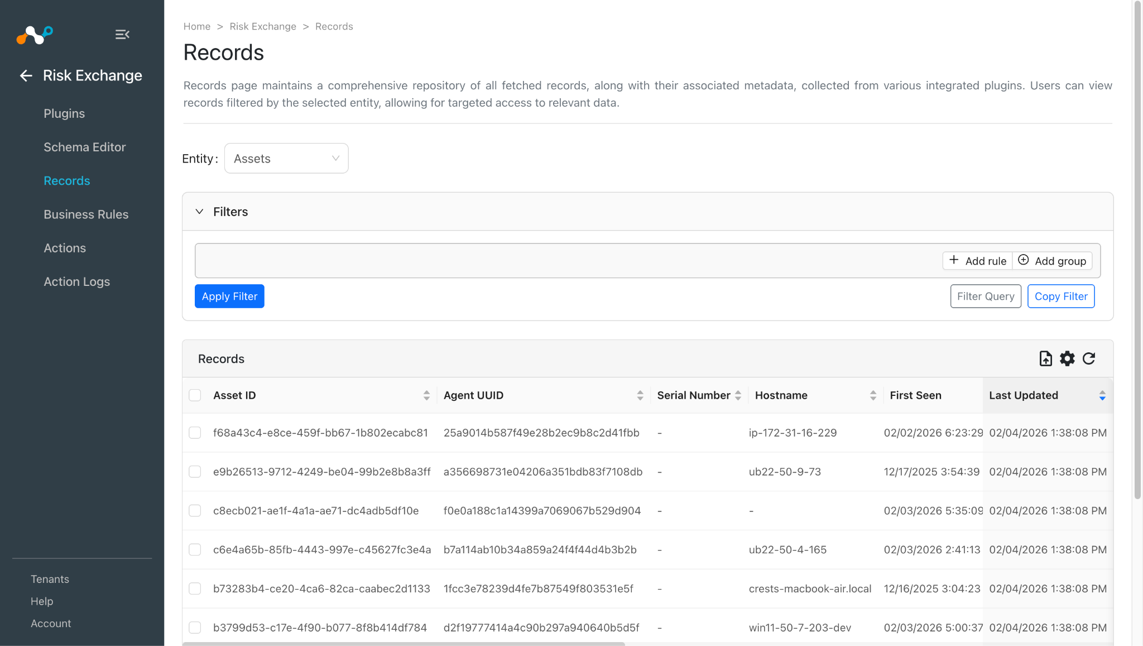
Task: Click the Netskope logo in the sidebar
Action: pos(35,35)
